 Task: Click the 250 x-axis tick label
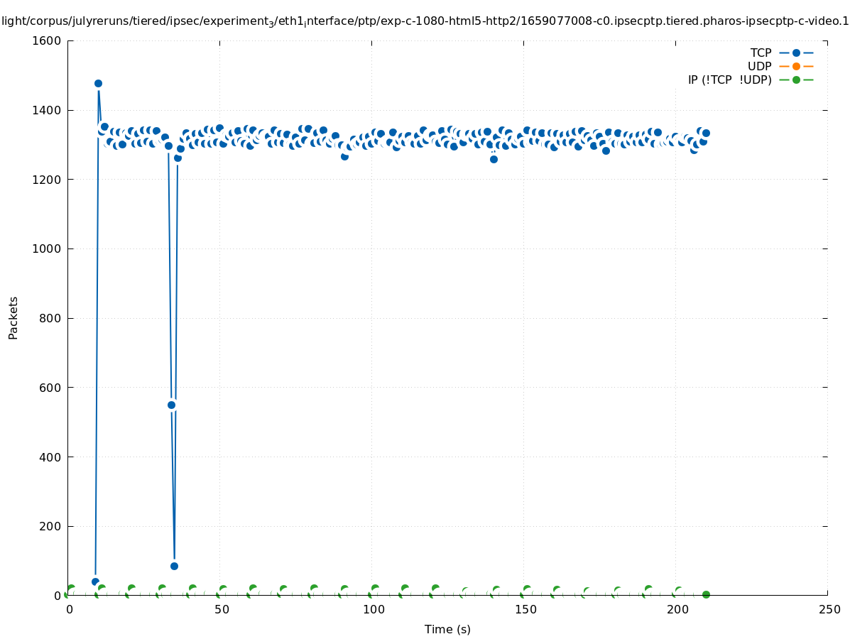(x=829, y=609)
